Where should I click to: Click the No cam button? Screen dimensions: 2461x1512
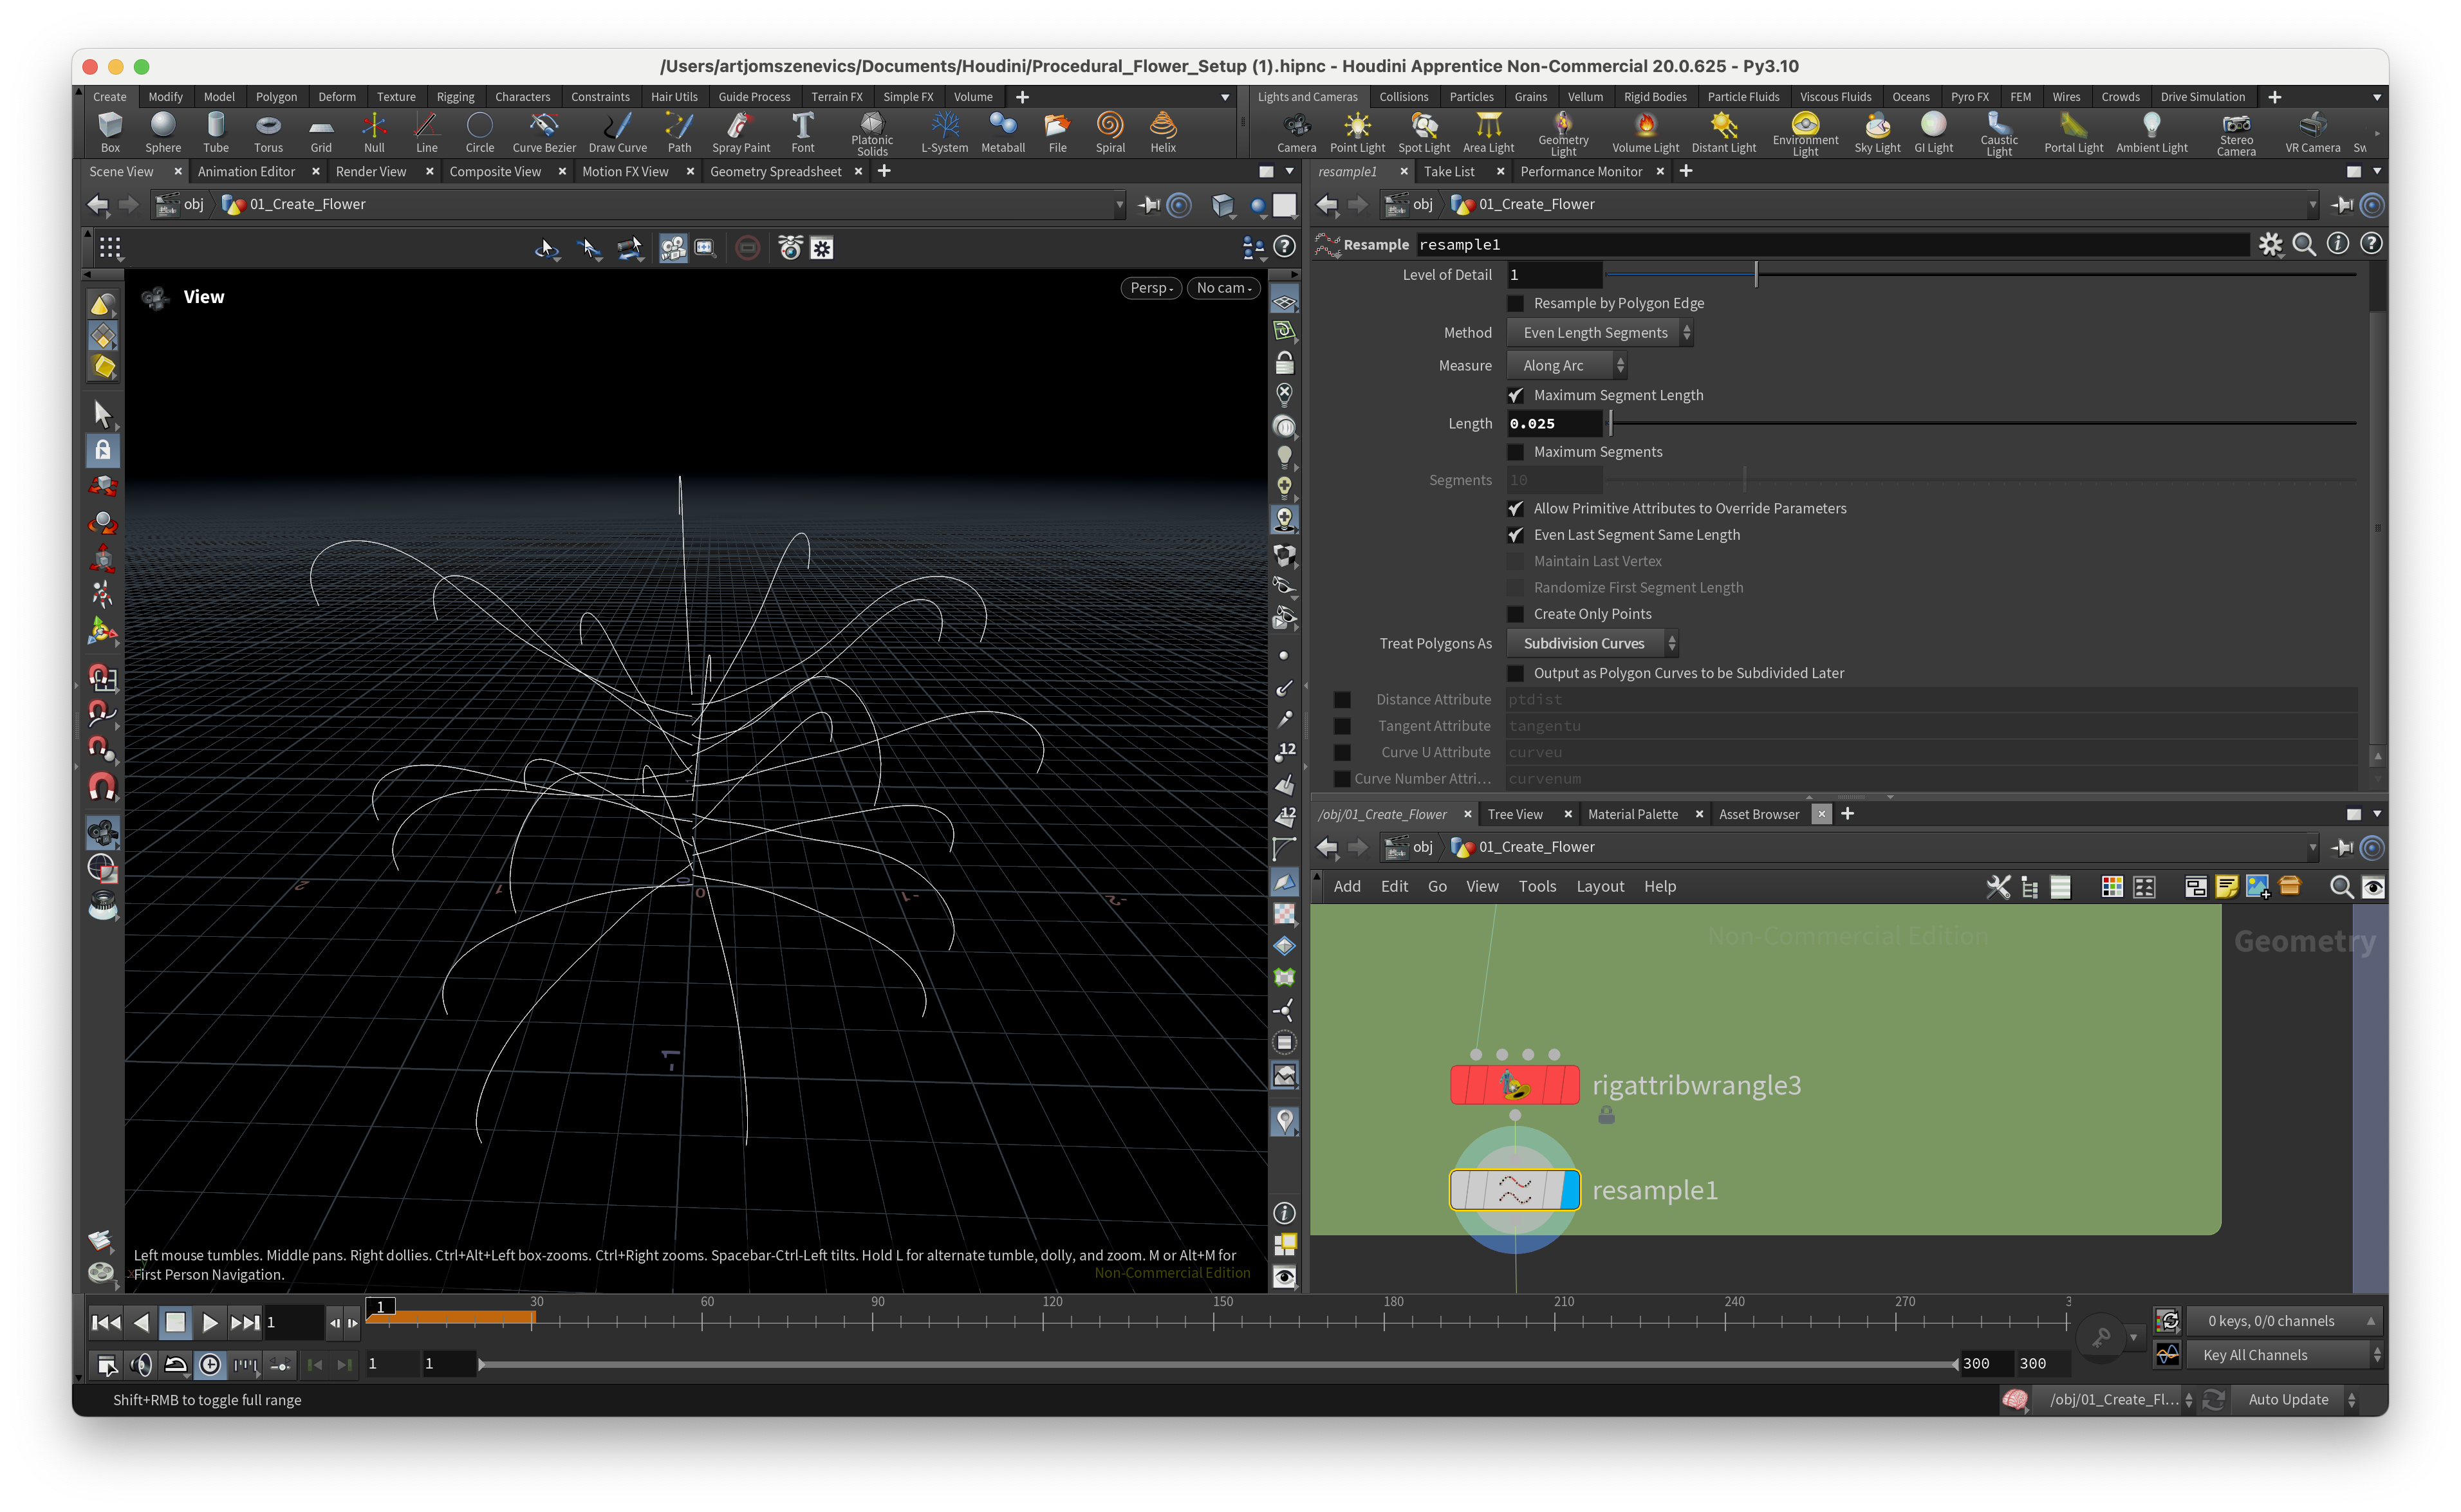point(1223,288)
